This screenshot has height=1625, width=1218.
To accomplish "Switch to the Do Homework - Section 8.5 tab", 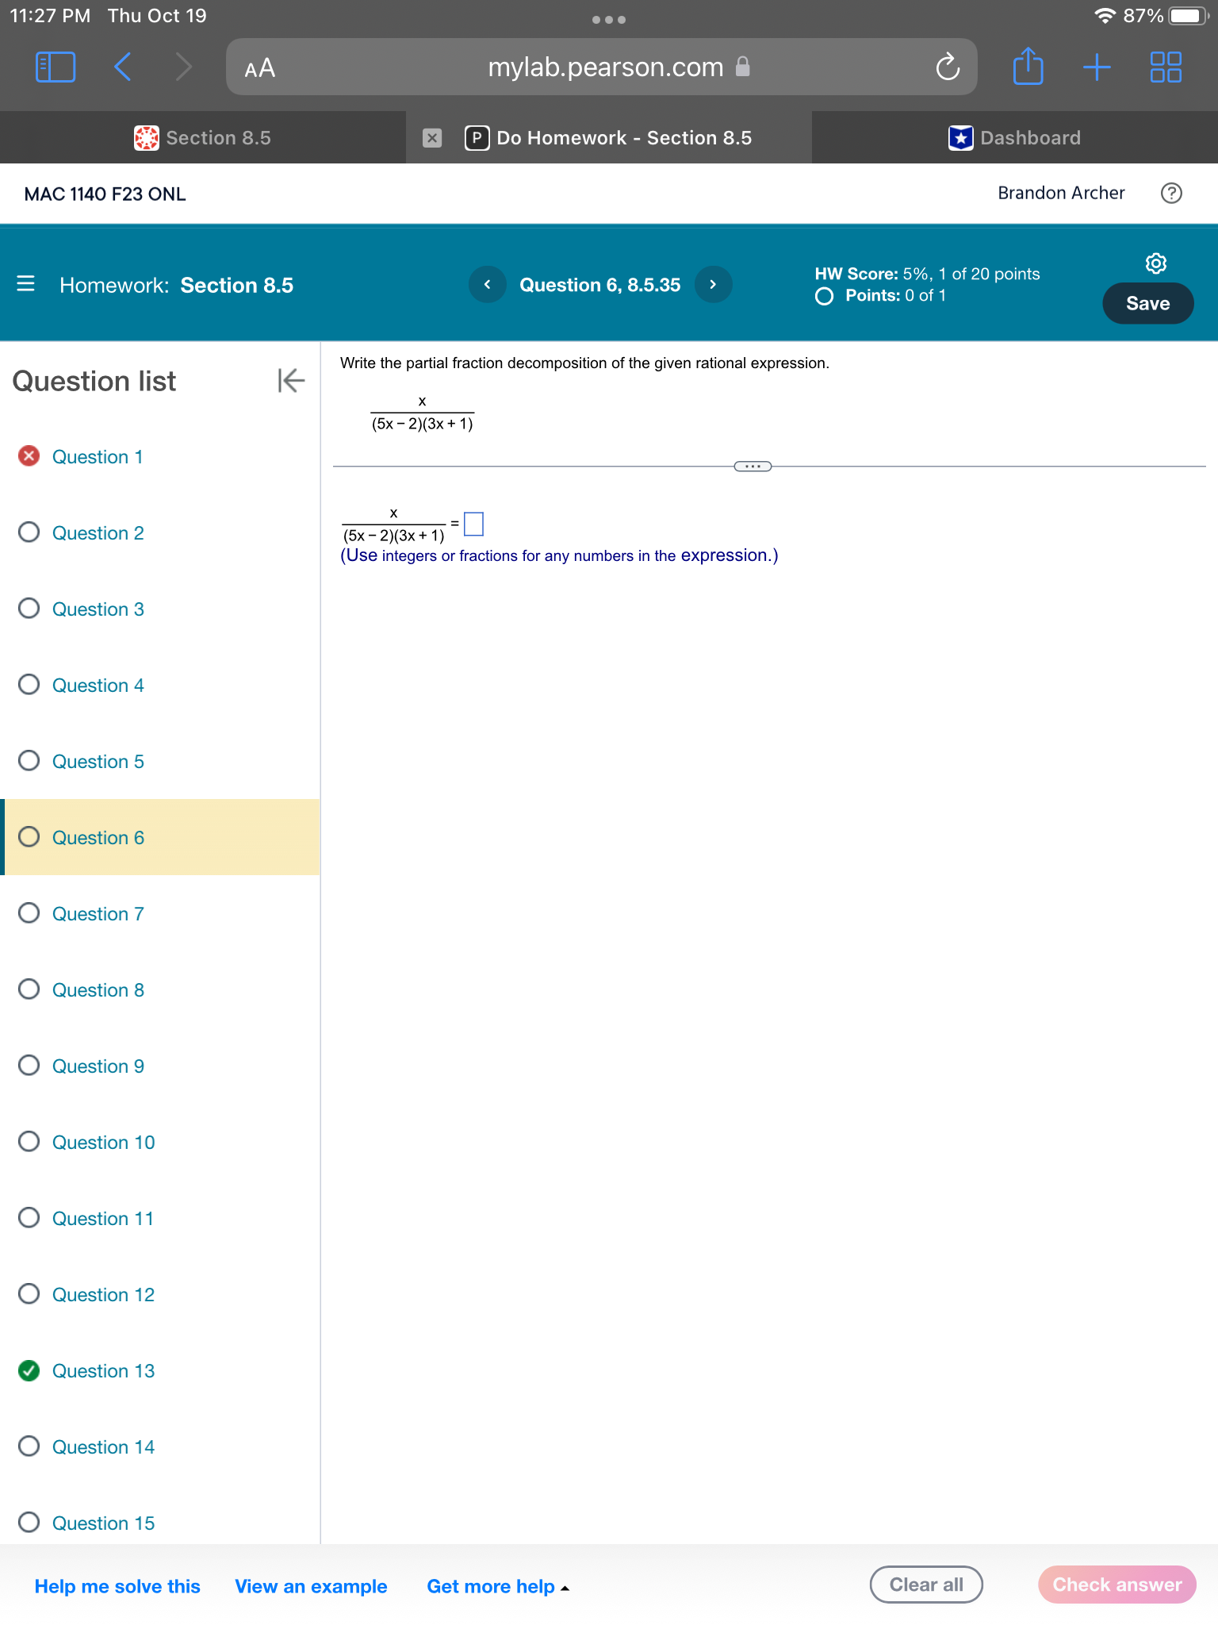I will [x=609, y=137].
